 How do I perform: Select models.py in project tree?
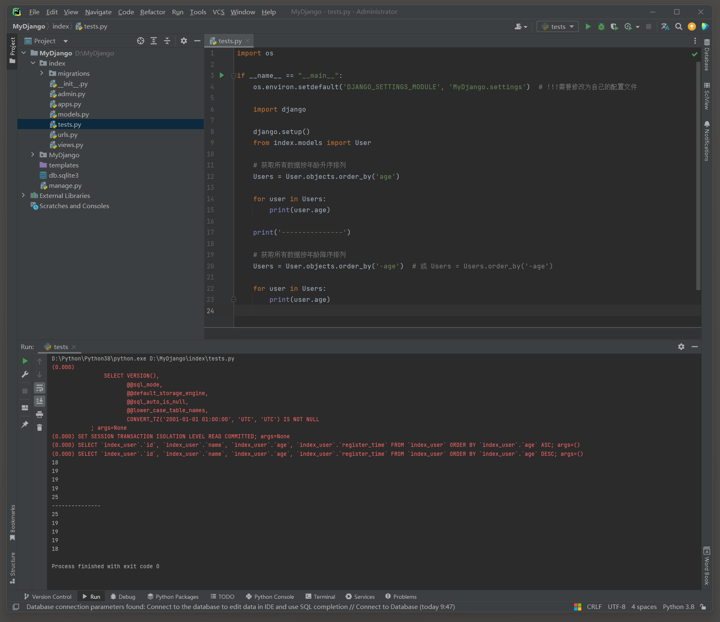tap(73, 114)
